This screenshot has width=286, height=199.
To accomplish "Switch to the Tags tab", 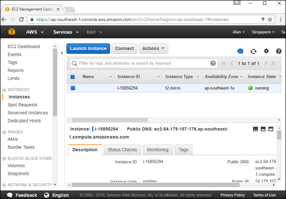I will click(184, 149).
